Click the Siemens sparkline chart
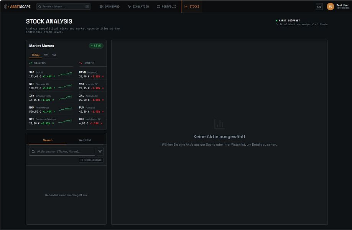 pyautogui.click(x=65, y=86)
